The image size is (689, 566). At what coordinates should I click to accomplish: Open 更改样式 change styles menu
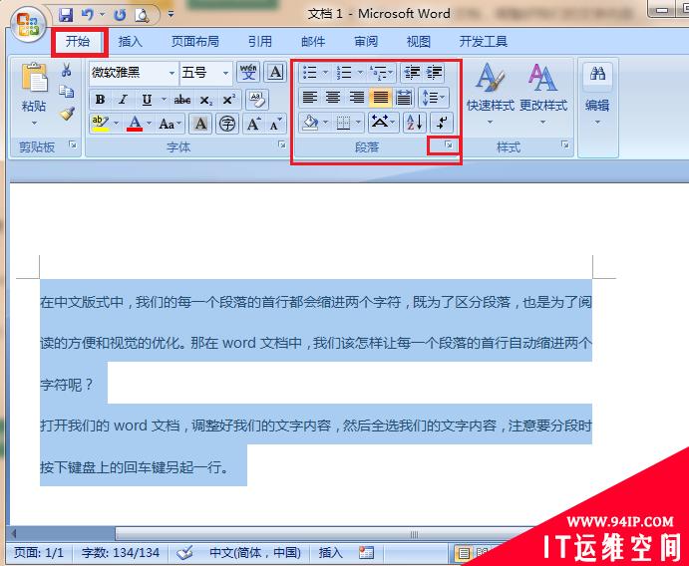tap(543, 94)
